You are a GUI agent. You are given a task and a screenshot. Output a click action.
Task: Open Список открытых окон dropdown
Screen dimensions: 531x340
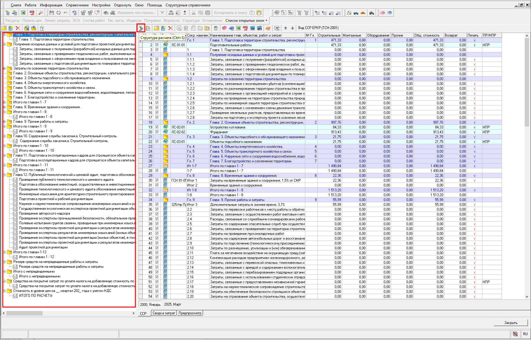246,21
